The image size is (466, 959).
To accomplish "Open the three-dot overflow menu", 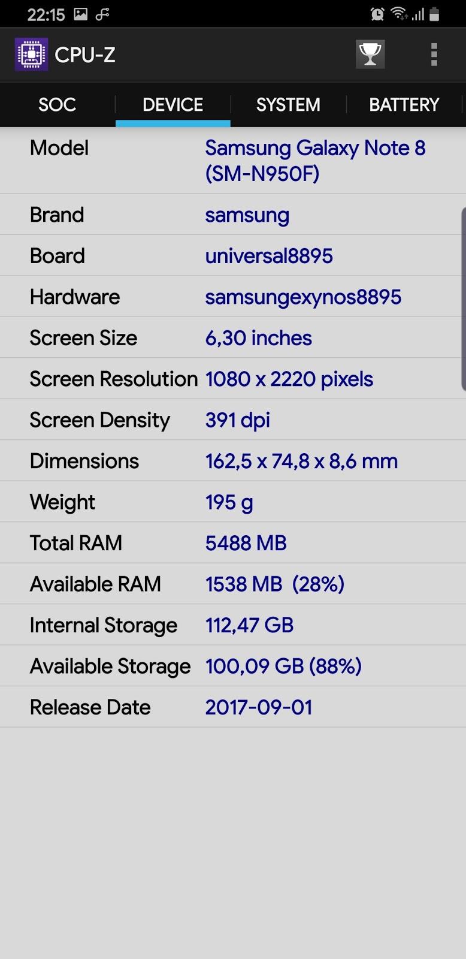I will (434, 55).
